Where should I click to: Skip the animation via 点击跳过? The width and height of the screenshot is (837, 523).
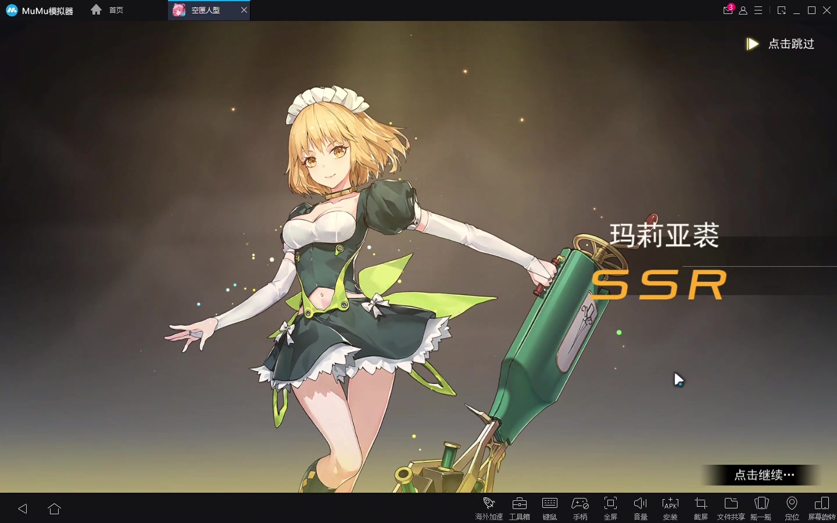(781, 44)
